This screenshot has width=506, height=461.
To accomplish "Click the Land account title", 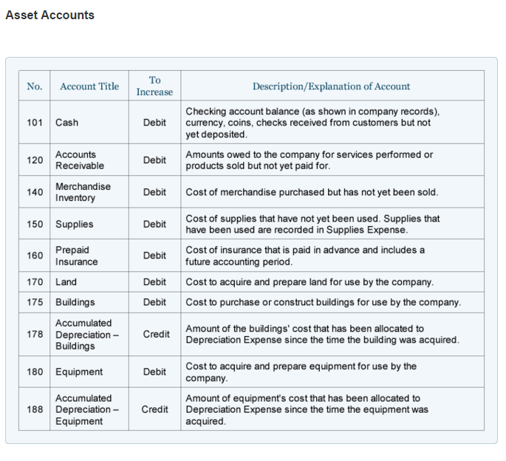I will [66, 282].
